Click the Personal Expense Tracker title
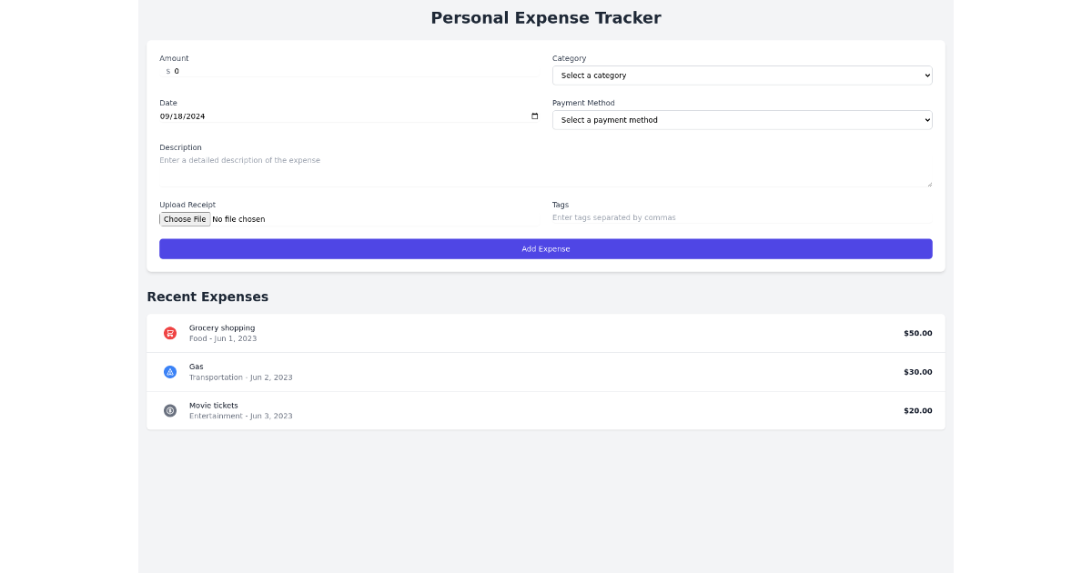 point(546,17)
